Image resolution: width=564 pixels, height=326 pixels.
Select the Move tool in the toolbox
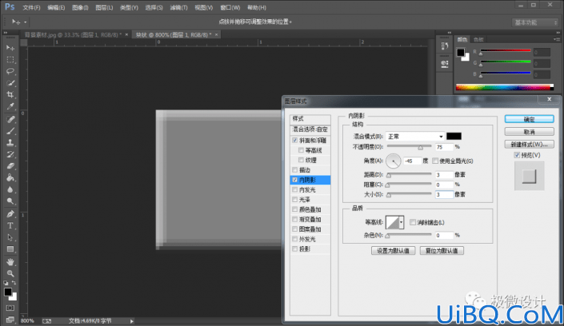pos(10,48)
